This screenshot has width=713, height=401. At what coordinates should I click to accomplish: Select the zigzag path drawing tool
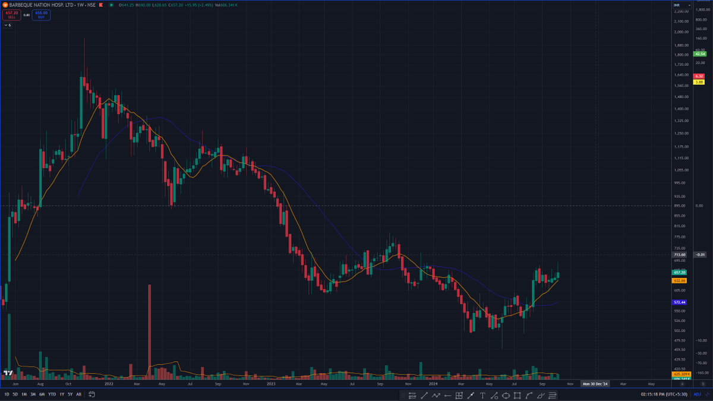click(436, 396)
